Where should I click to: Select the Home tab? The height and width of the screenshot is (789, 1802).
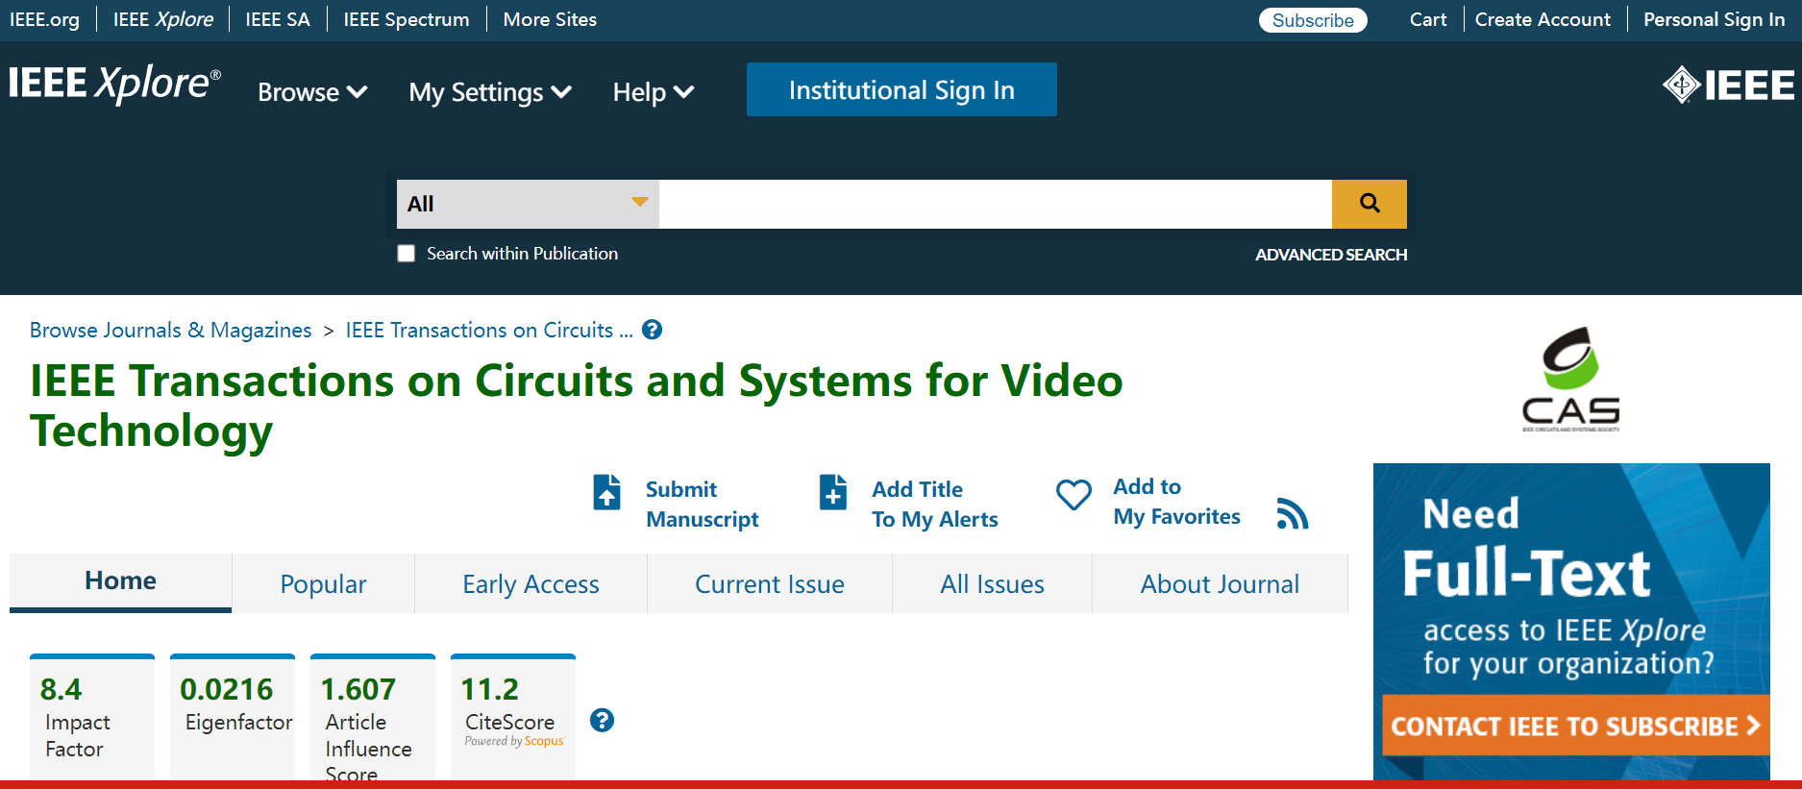120,581
